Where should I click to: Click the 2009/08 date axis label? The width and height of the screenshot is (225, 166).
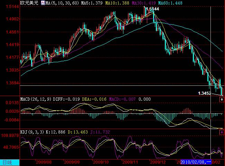pyautogui.click(x=44, y=162)
